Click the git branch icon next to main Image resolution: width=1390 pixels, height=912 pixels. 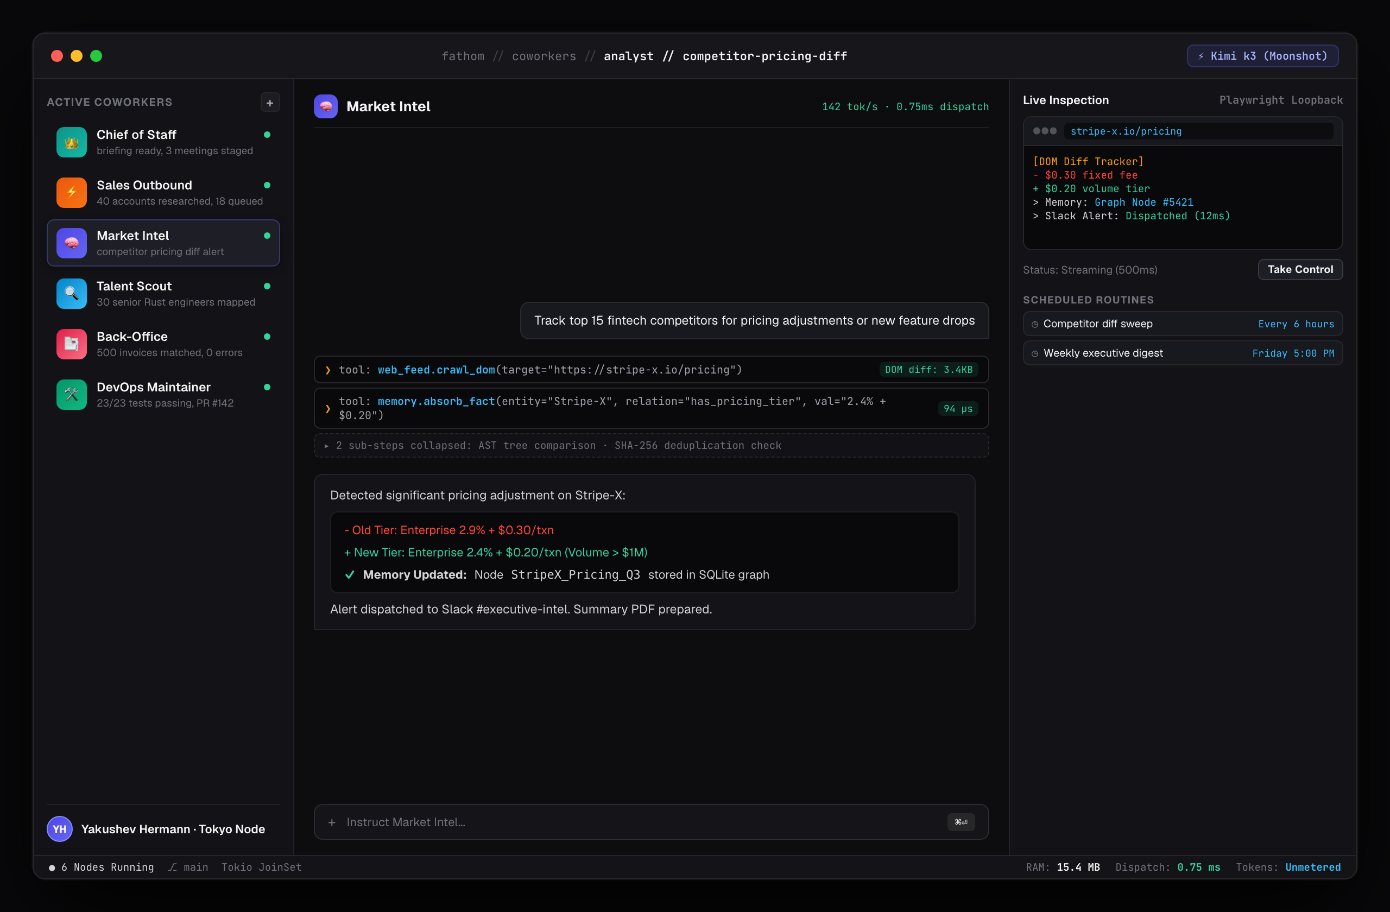(x=172, y=867)
